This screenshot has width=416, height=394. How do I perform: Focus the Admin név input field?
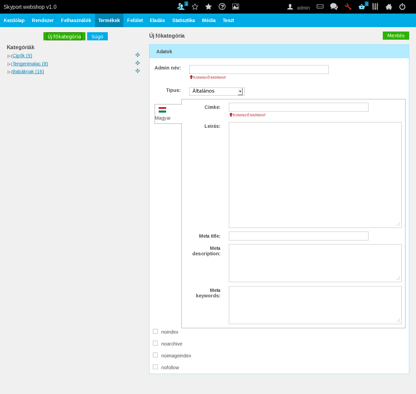tap(259, 70)
